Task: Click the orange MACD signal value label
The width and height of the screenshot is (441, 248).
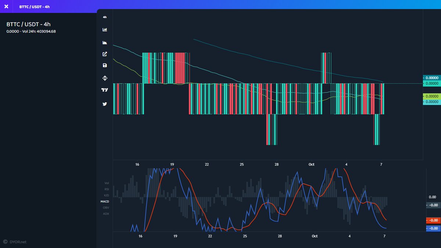Action: coord(433,220)
